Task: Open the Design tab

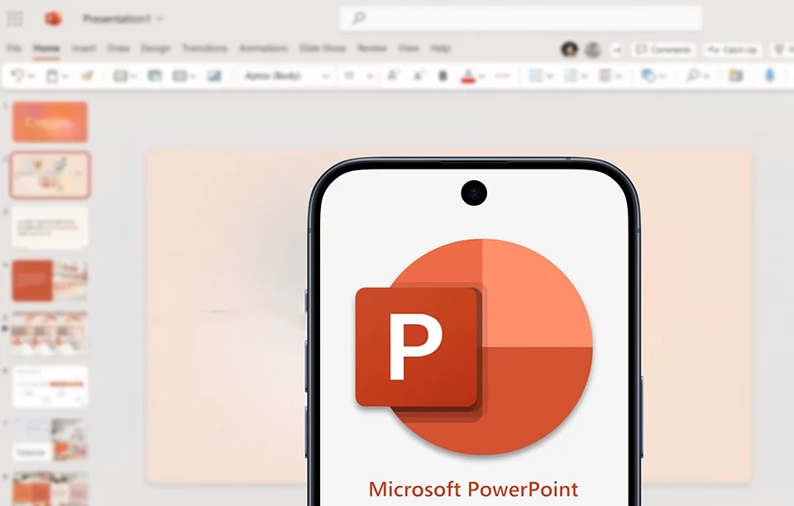Action: coord(155,49)
